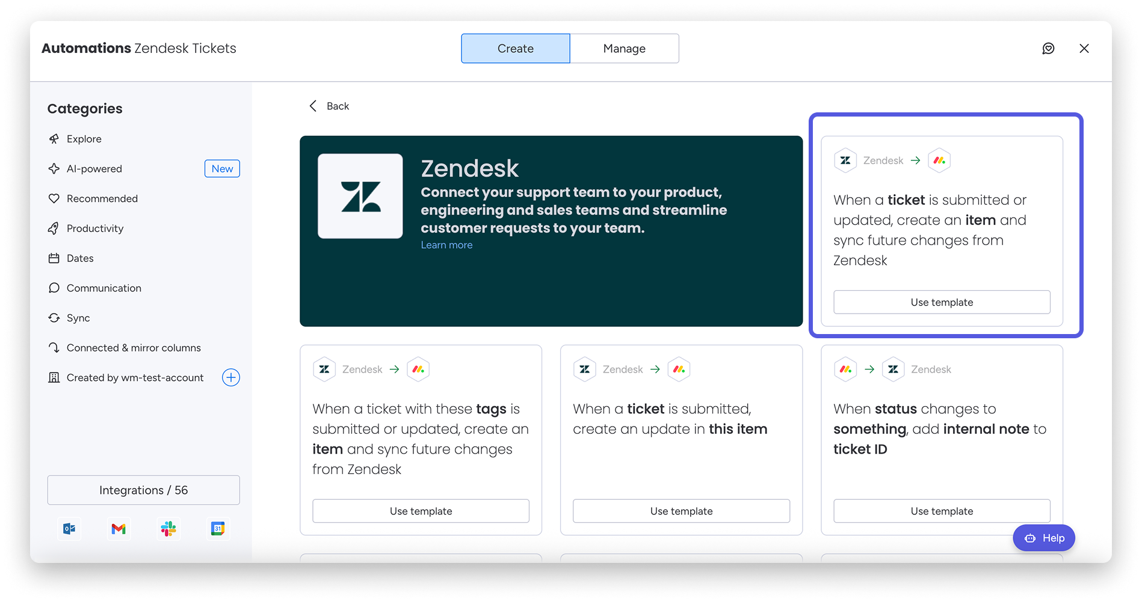The width and height of the screenshot is (1142, 602).
Task: Click the Dates calendar icon
Action: 54,258
